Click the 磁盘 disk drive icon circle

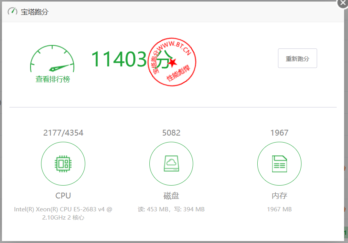point(171,164)
